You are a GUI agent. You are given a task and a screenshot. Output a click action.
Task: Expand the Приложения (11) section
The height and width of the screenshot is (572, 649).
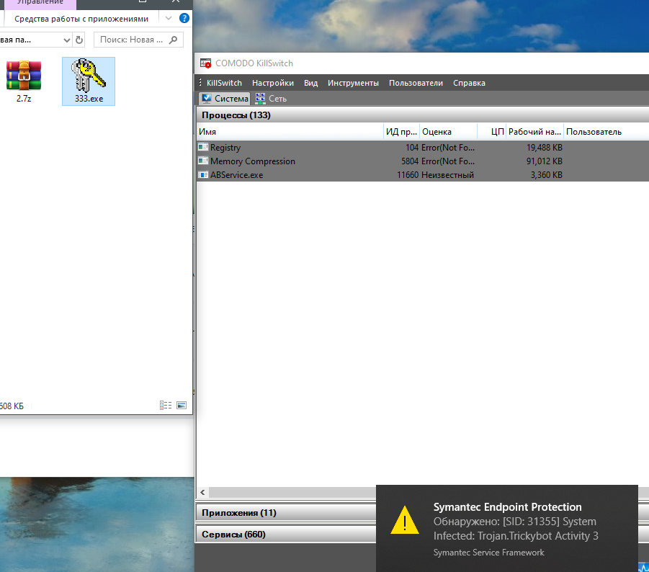tap(285, 513)
